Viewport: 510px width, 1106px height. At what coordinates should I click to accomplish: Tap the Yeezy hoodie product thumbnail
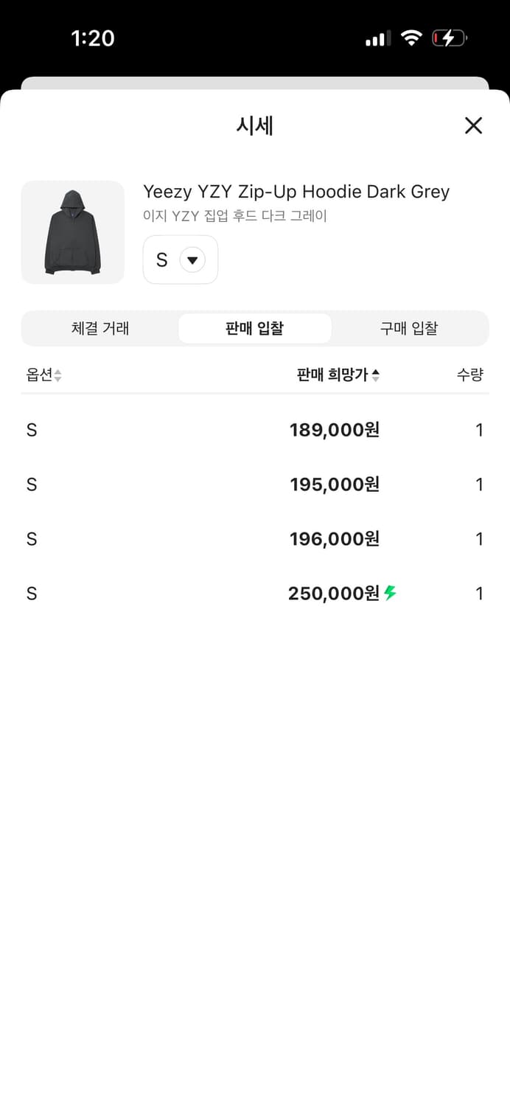pyautogui.click(x=72, y=232)
